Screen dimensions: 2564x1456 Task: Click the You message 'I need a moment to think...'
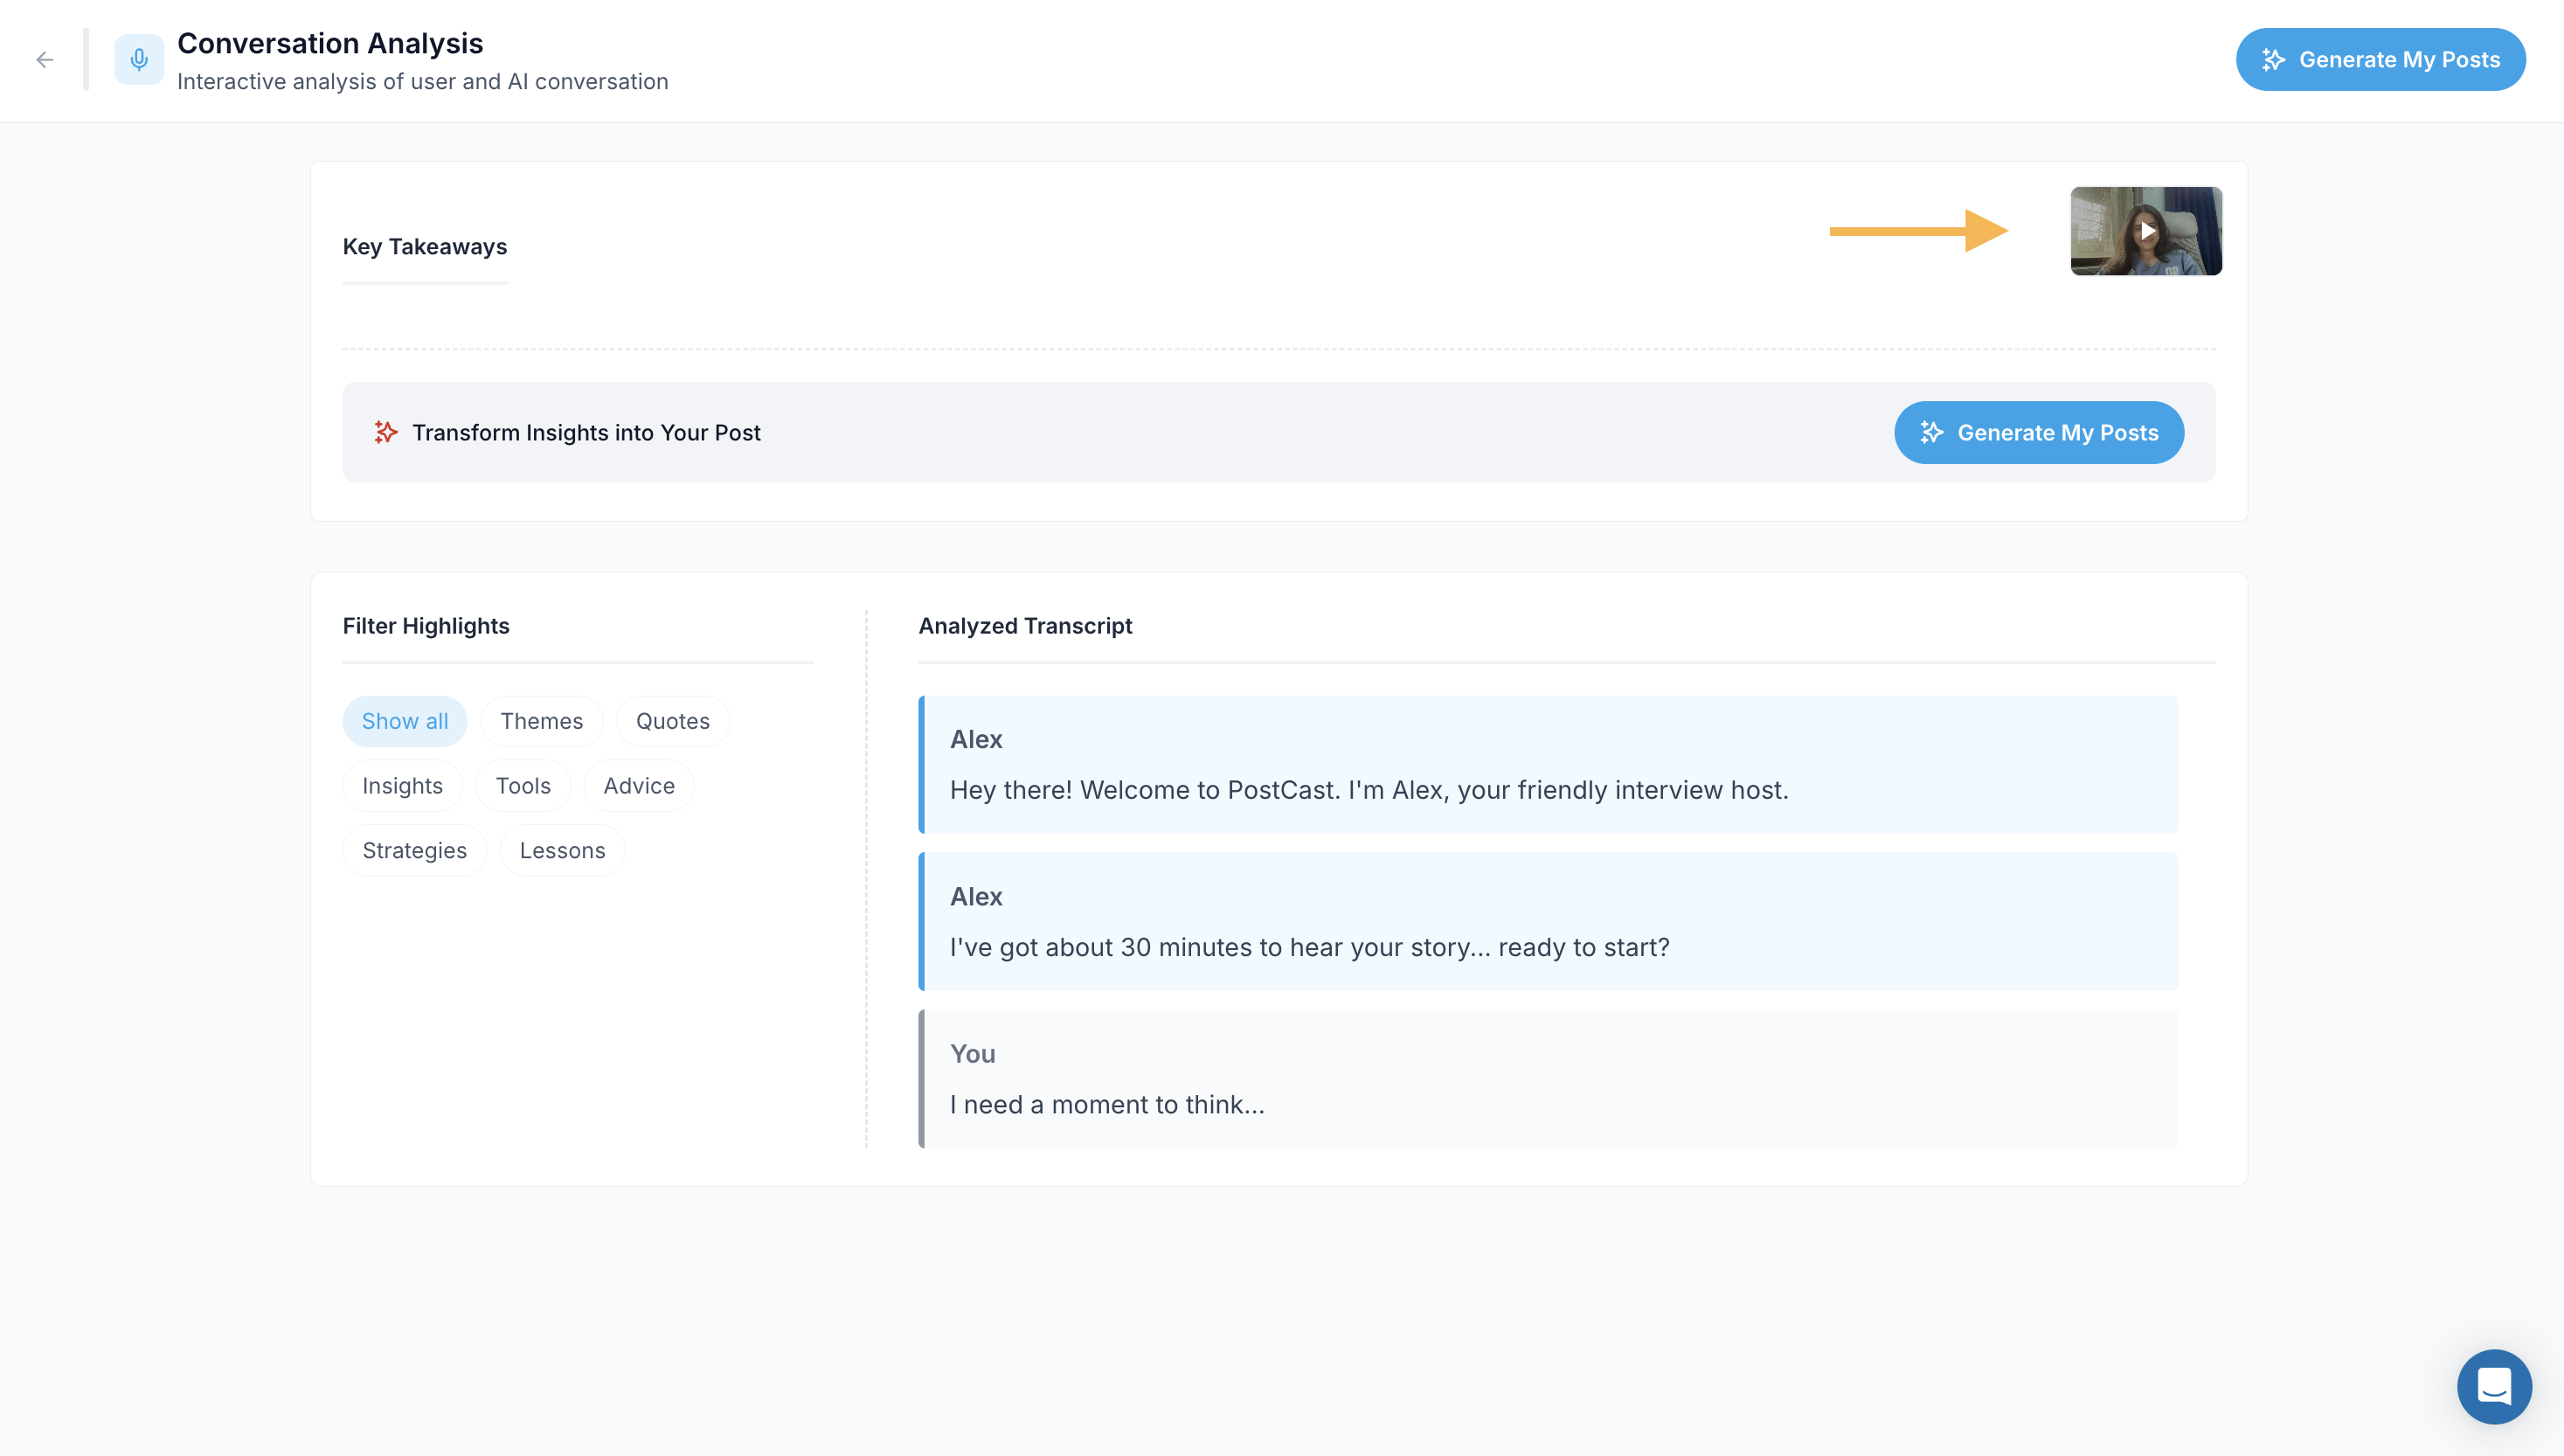tap(1549, 1079)
